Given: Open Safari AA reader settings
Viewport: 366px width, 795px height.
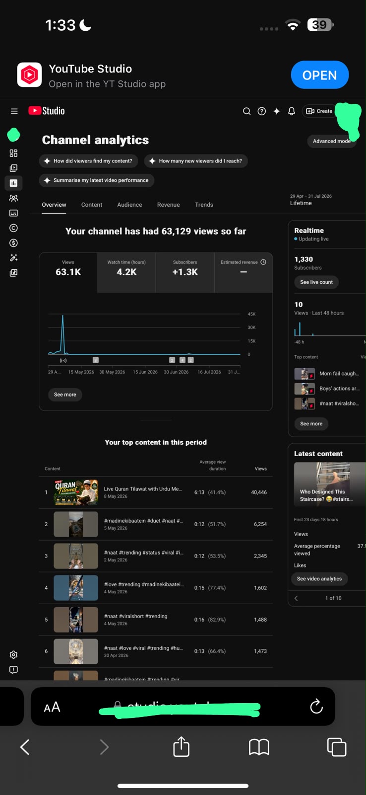Looking at the screenshot, I should (52, 708).
